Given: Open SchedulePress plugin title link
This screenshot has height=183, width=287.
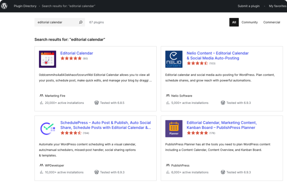Looking at the screenshot, I should pyautogui.click(x=106, y=125).
